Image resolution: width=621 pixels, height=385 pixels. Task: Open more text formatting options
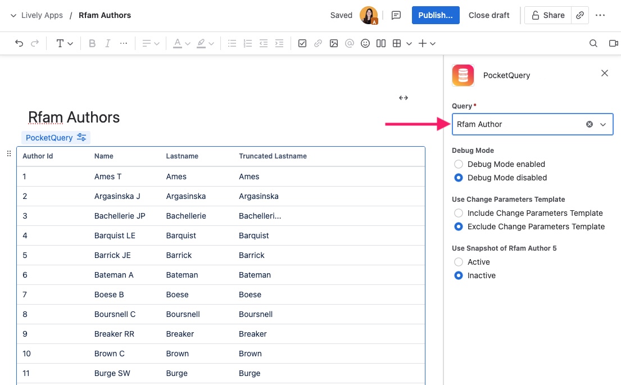(x=124, y=44)
